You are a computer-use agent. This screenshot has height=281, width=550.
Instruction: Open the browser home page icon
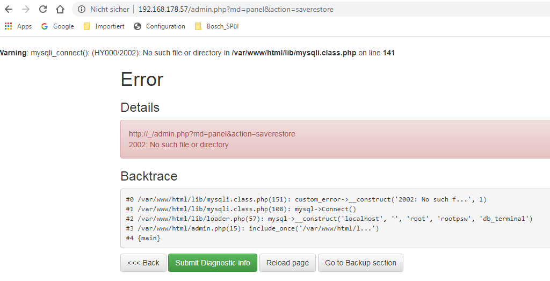point(60,9)
